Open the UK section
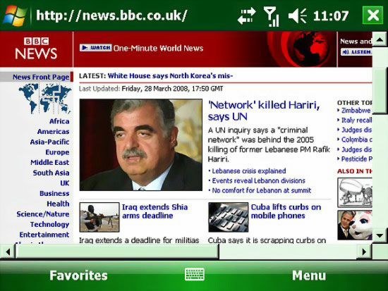388x291 pixels. point(65,183)
